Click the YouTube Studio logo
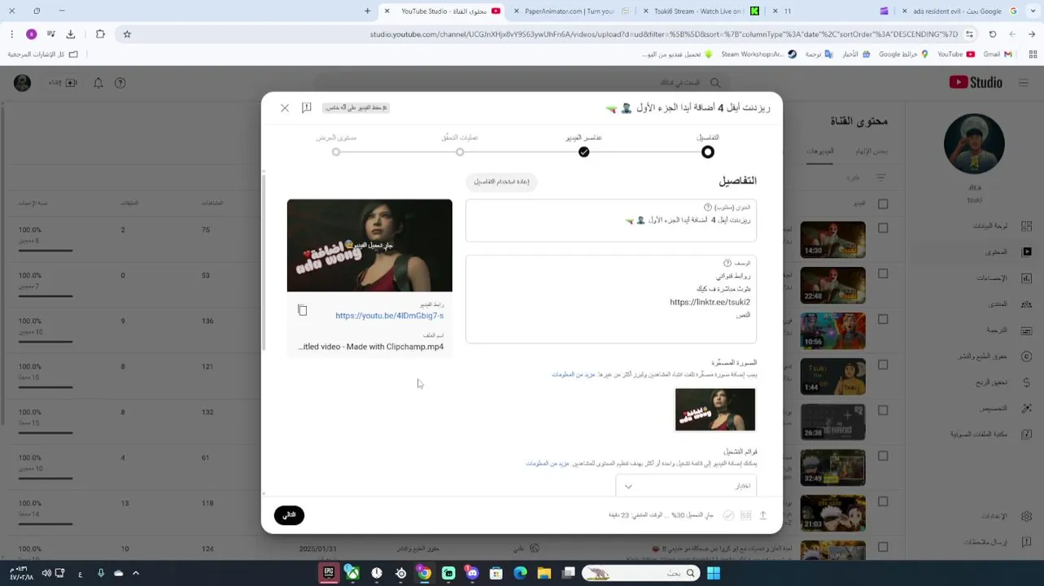The image size is (1044, 586). [x=975, y=82]
